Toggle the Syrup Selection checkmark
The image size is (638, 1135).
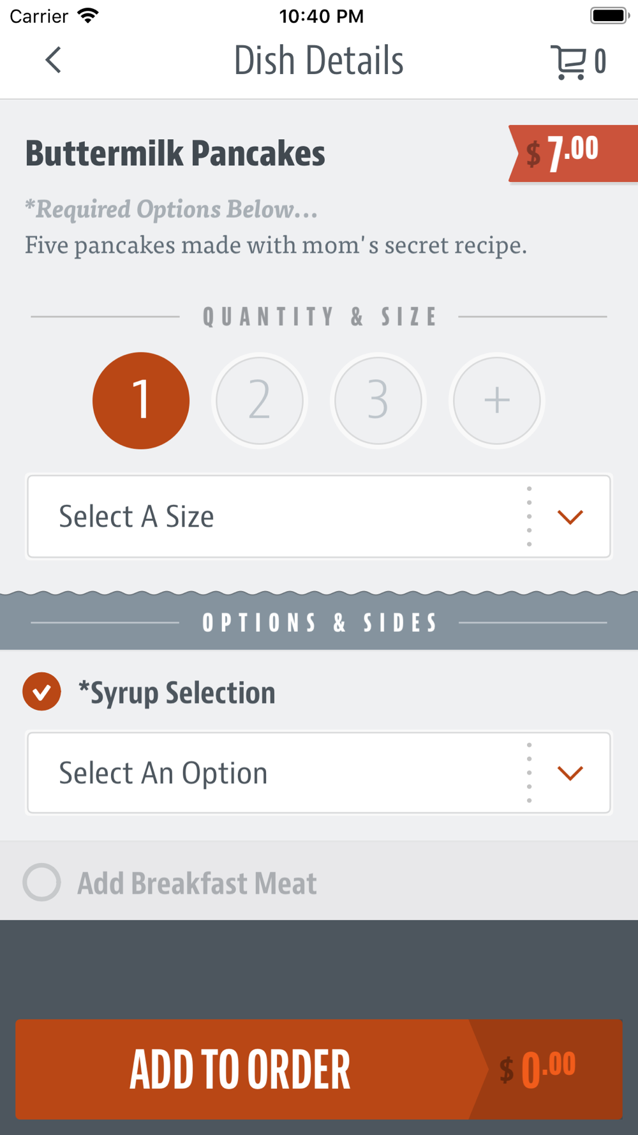(x=41, y=692)
